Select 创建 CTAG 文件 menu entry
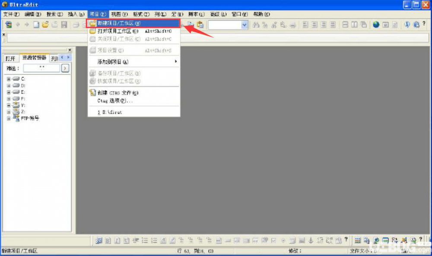Viewport: 432px width, 256px height. click(134, 93)
